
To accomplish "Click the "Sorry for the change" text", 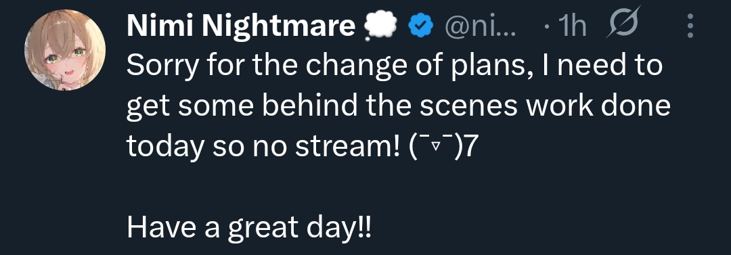I will point(246,66).
